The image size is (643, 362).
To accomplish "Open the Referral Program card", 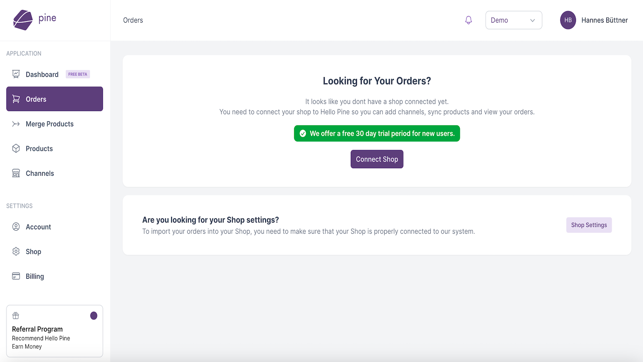I will 55,331.
